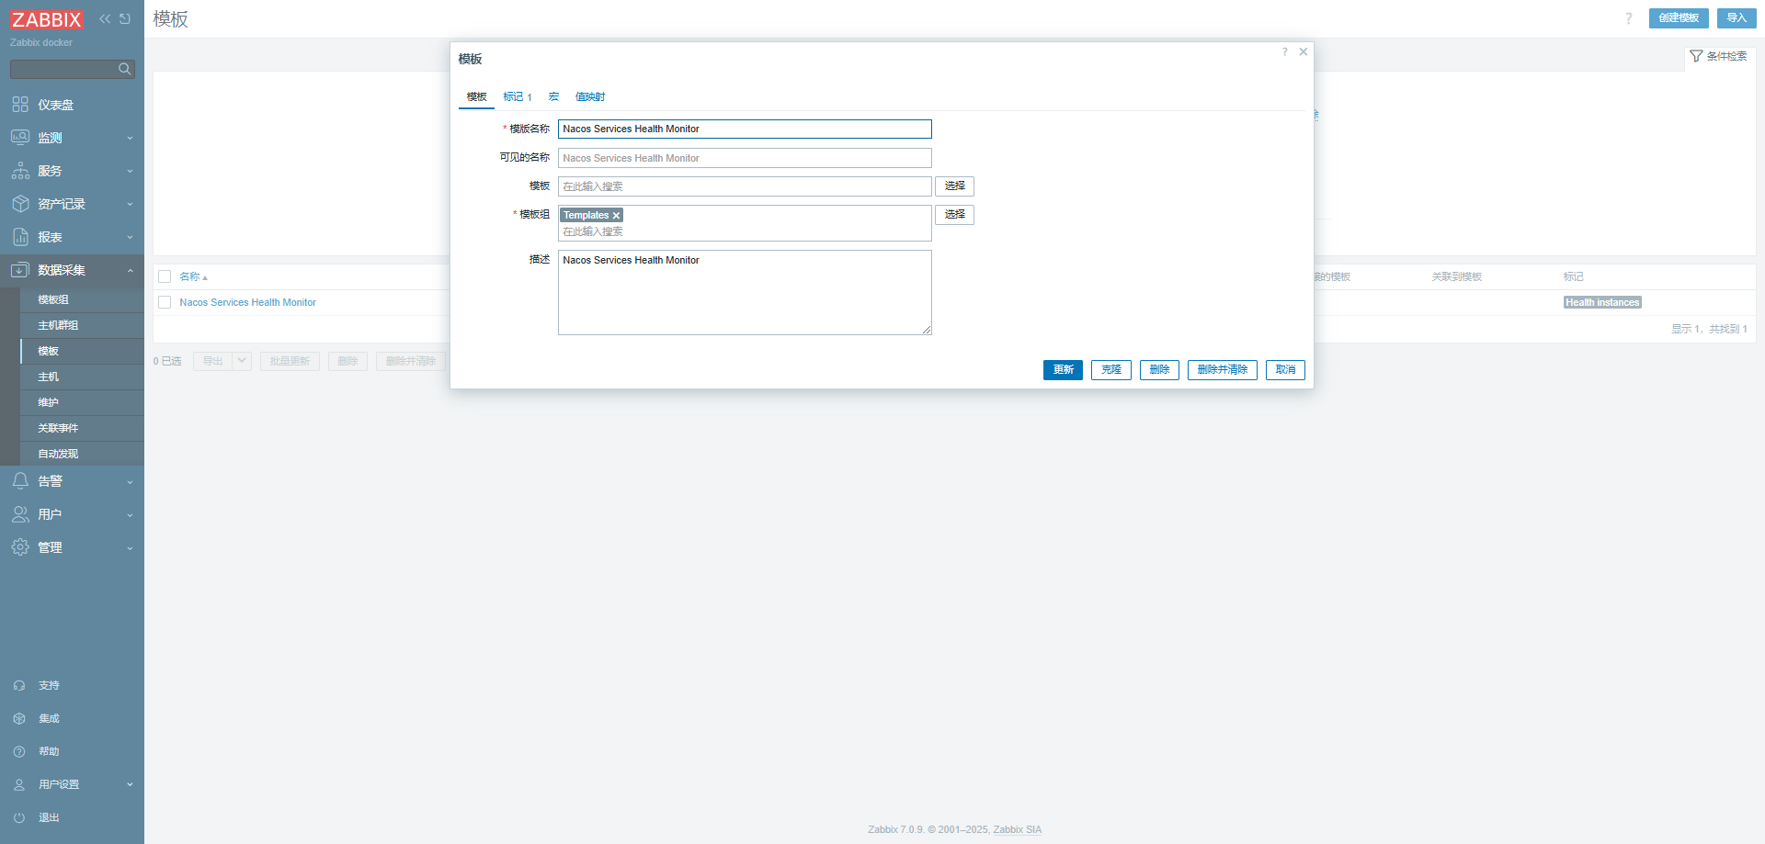
Task: Click the page help question mark icon
Action: pyautogui.click(x=1629, y=18)
